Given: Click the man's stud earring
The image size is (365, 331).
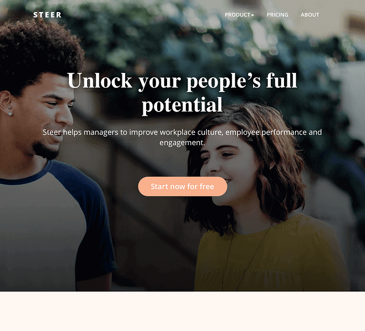Looking at the screenshot, I should 10,114.
